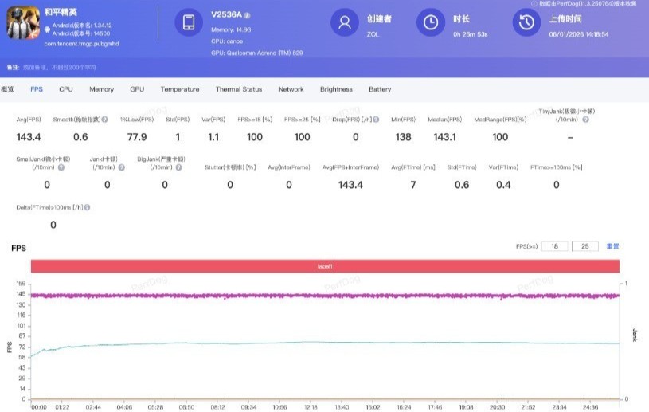The width and height of the screenshot is (649, 412).
Task: Go to the Thermal Status tab
Action: (238, 89)
